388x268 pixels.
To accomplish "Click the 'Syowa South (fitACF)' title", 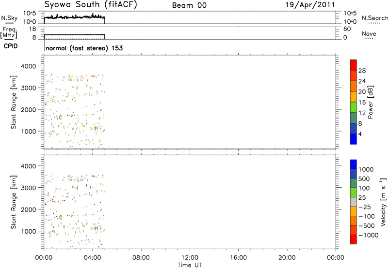I will [91, 5].
